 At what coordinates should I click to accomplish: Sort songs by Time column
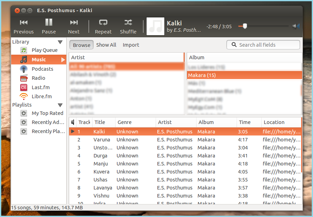[x=249, y=122]
